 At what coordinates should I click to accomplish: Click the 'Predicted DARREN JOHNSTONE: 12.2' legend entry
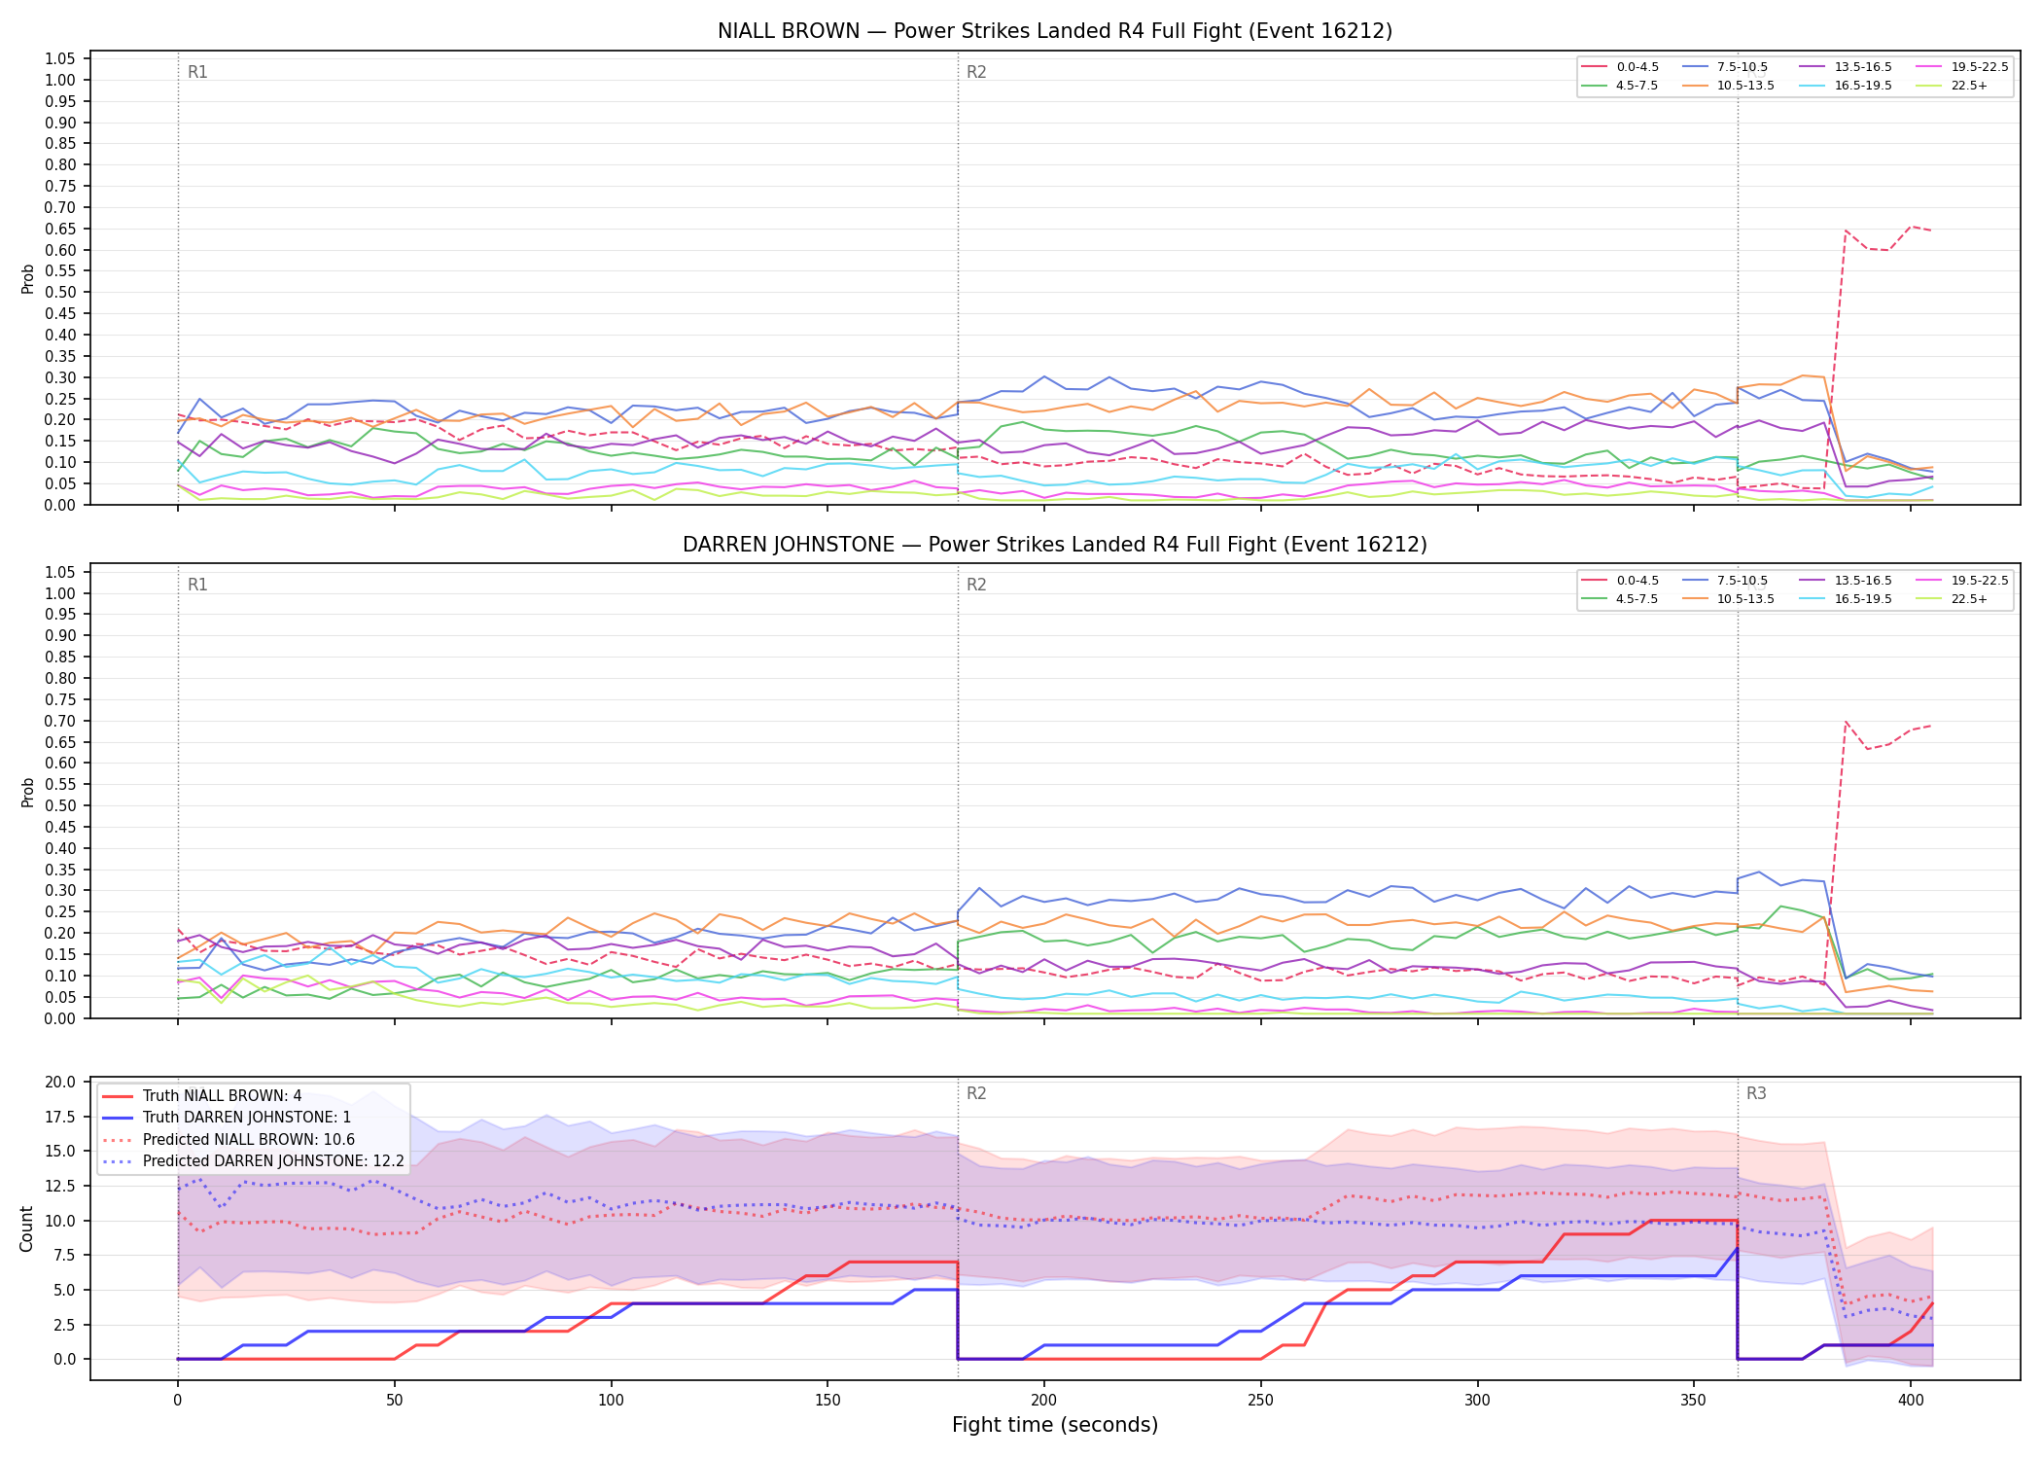(253, 1161)
